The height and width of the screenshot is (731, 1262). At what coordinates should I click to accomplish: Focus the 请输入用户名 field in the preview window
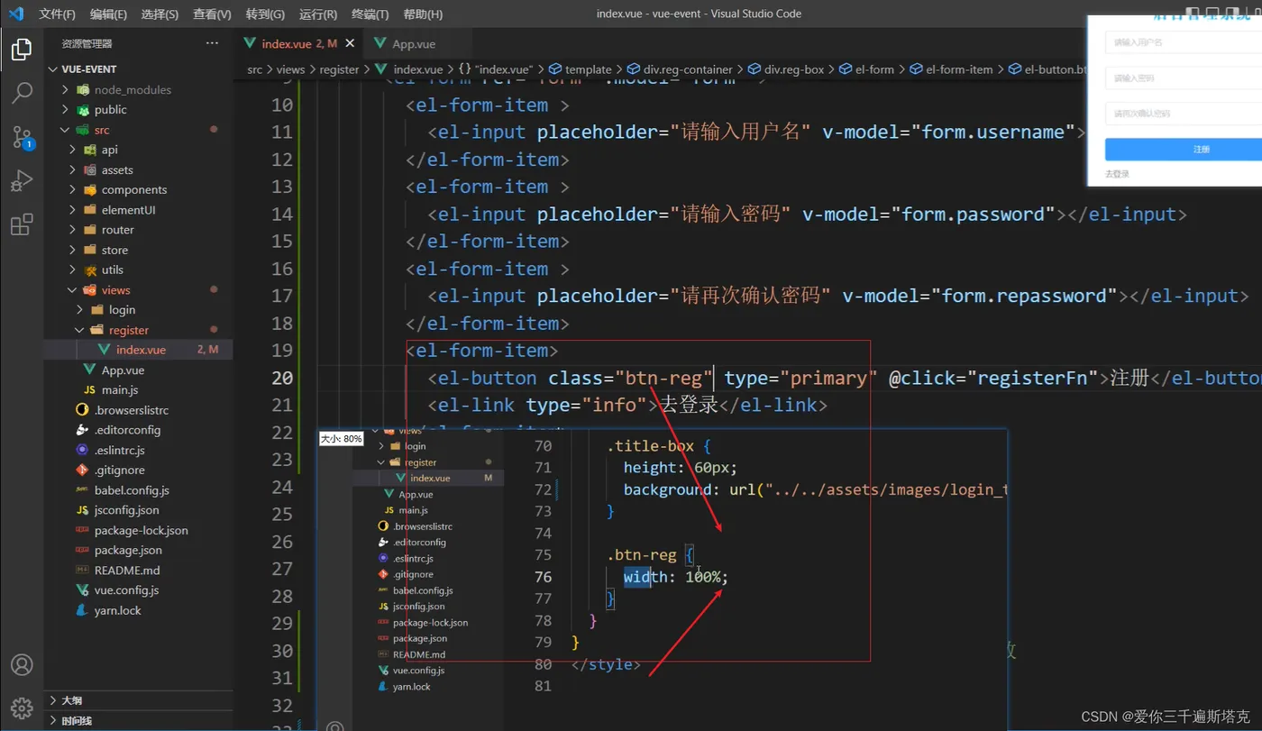pos(1184,42)
